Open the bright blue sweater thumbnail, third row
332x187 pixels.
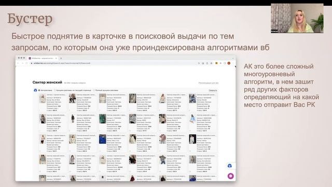[103, 139]
